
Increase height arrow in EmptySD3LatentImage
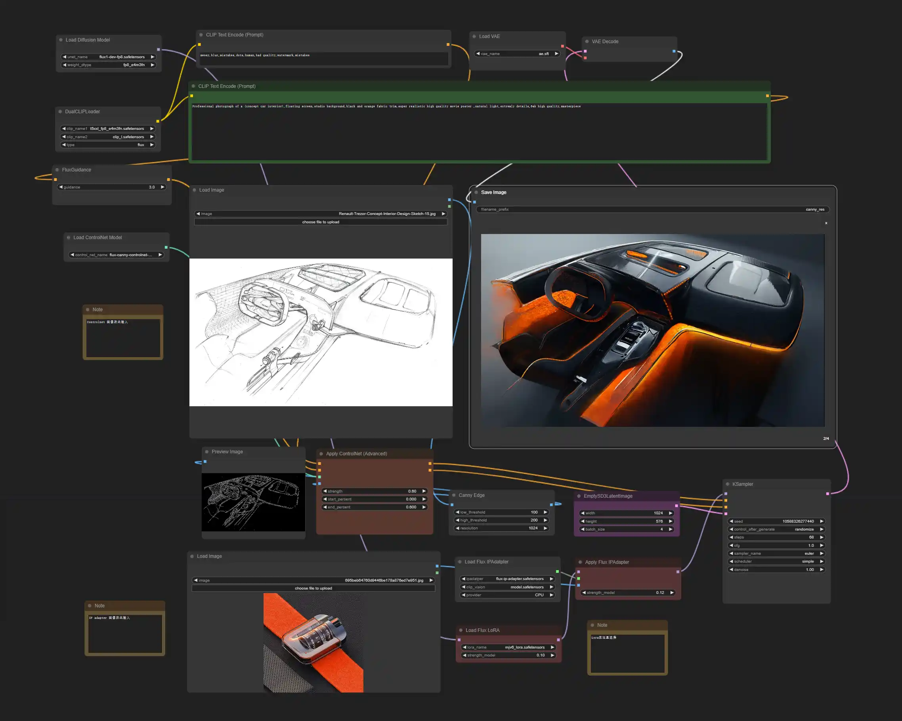671,521
